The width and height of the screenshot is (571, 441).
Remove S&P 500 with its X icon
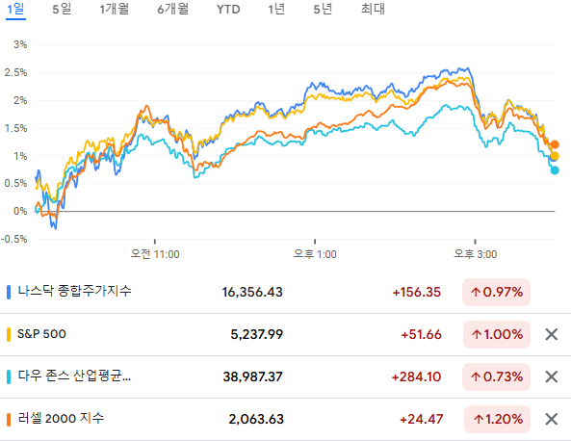pos(552,334)
